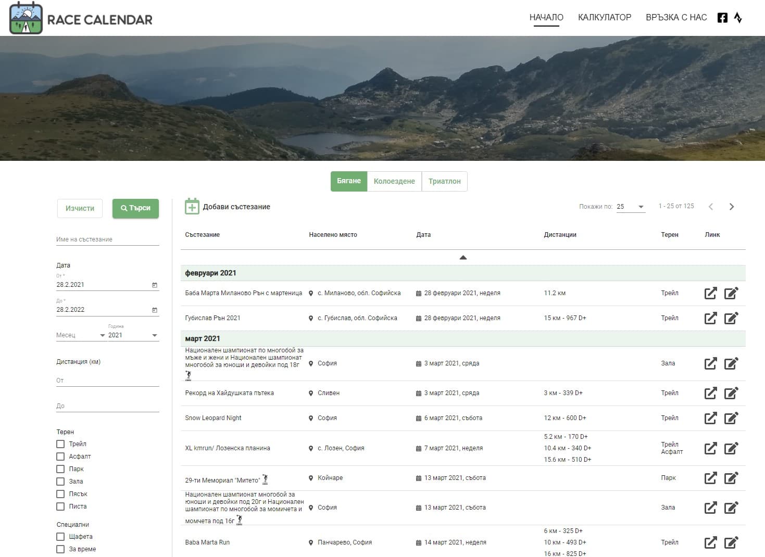This screenshot has height=557, width=765.
Task: Open the КАЛКУЛАТОР menu item
Action: click(x=604, y=17)
